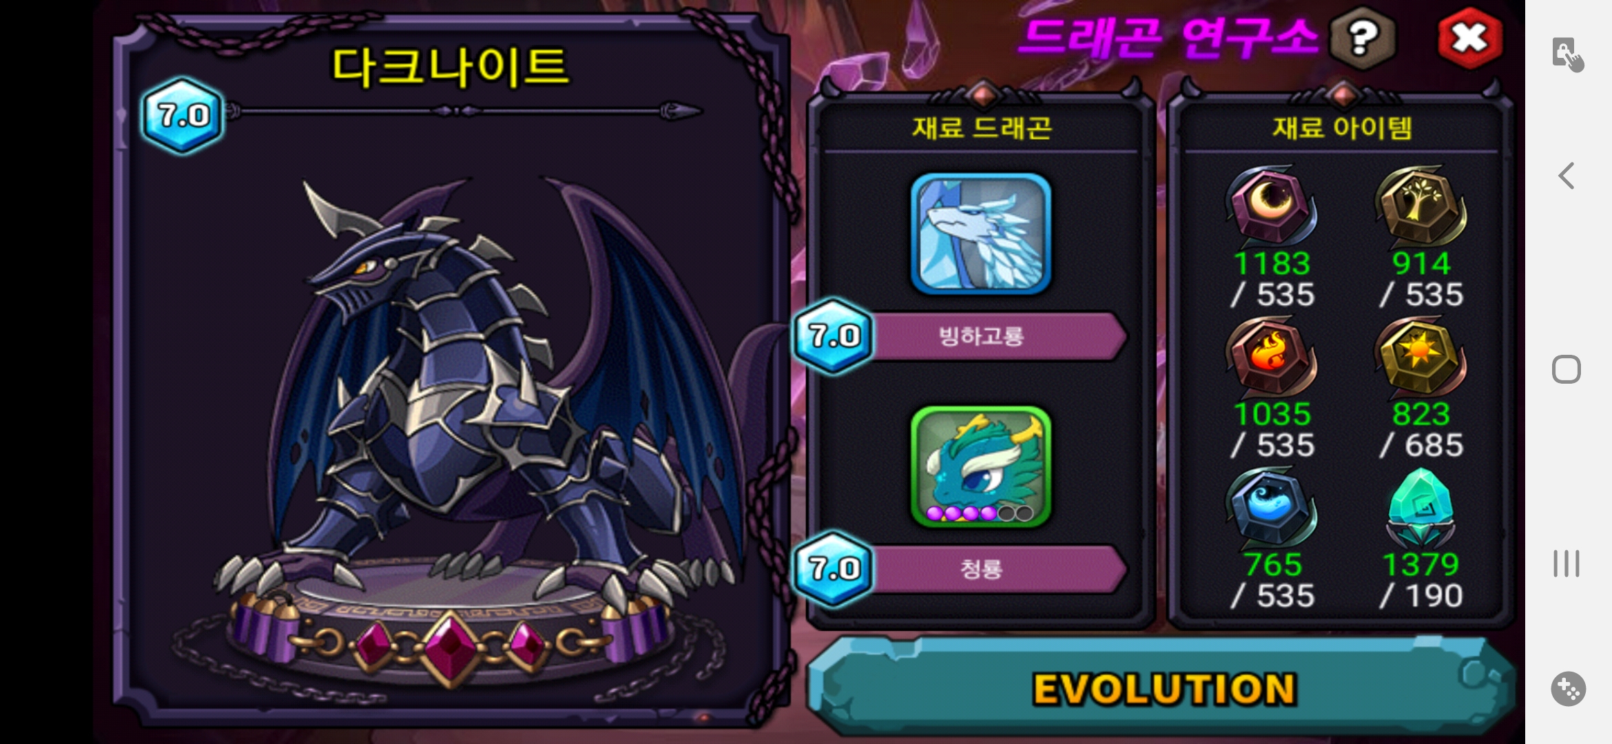
Task: Tap the 7.0 badge beside 다크나이트
Action: [x=183, y=115]
